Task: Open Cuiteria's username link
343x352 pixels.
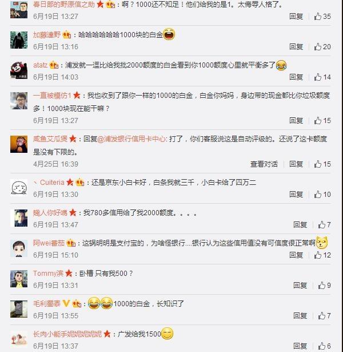Action: [52, 182]
